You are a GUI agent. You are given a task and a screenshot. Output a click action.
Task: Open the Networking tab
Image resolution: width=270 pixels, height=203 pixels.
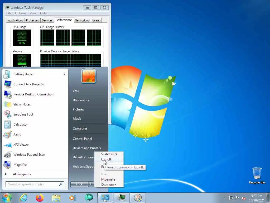(82, 20)
